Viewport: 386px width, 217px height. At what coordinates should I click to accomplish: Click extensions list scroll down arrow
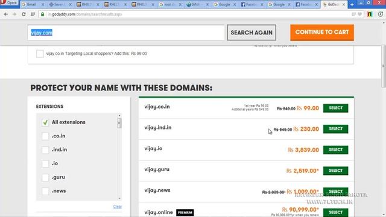[x=119, y=198]
